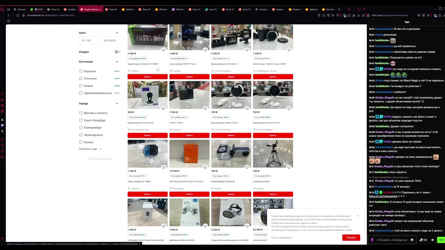Switch to the Sony ZV browser tab

click(245, 9)
